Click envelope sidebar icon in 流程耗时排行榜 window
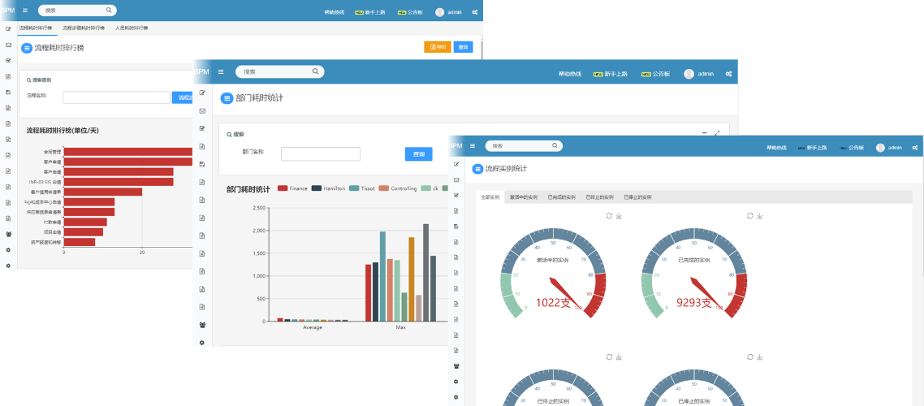924x406 pixels. click(x=8, y=45)
